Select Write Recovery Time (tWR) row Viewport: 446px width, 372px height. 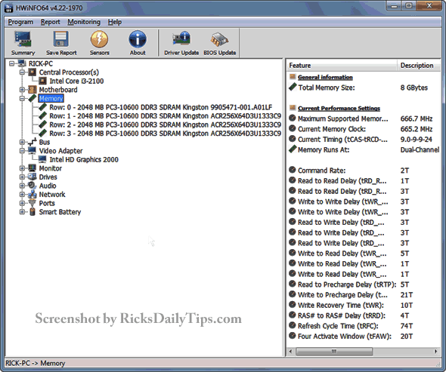pos(364,305)
